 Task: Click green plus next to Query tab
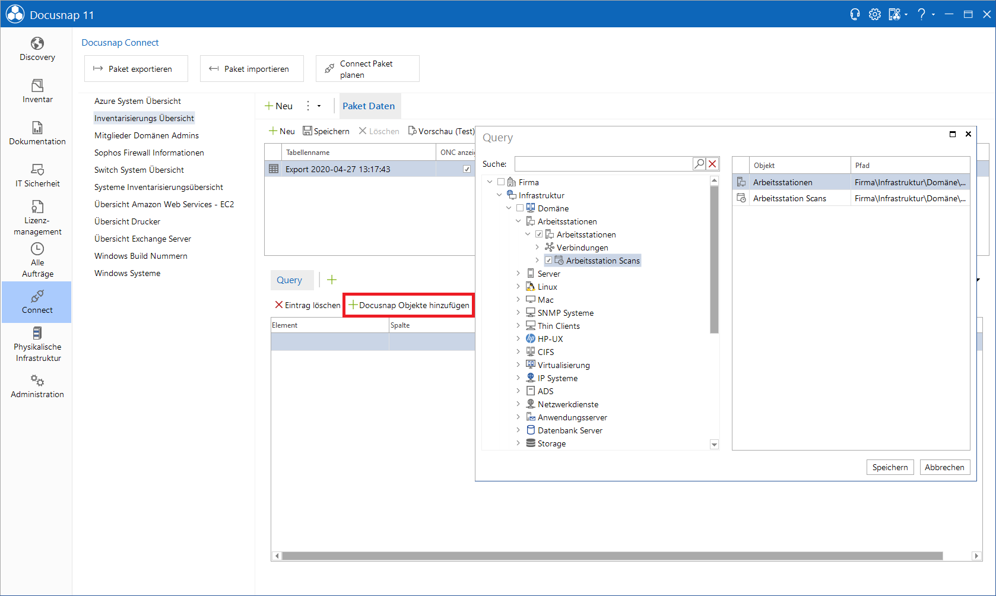332,280
